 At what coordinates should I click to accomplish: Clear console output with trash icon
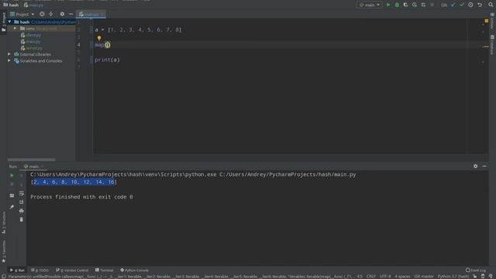(22, 219)
